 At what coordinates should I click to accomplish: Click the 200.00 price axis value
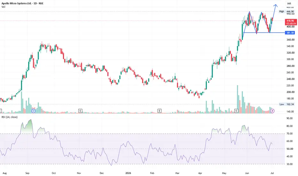pos(290,92)
